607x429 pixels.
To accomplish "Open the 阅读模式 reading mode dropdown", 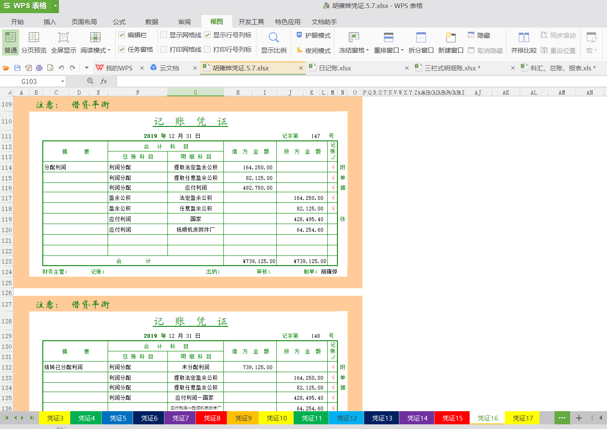I will click(x=109, y=50).
